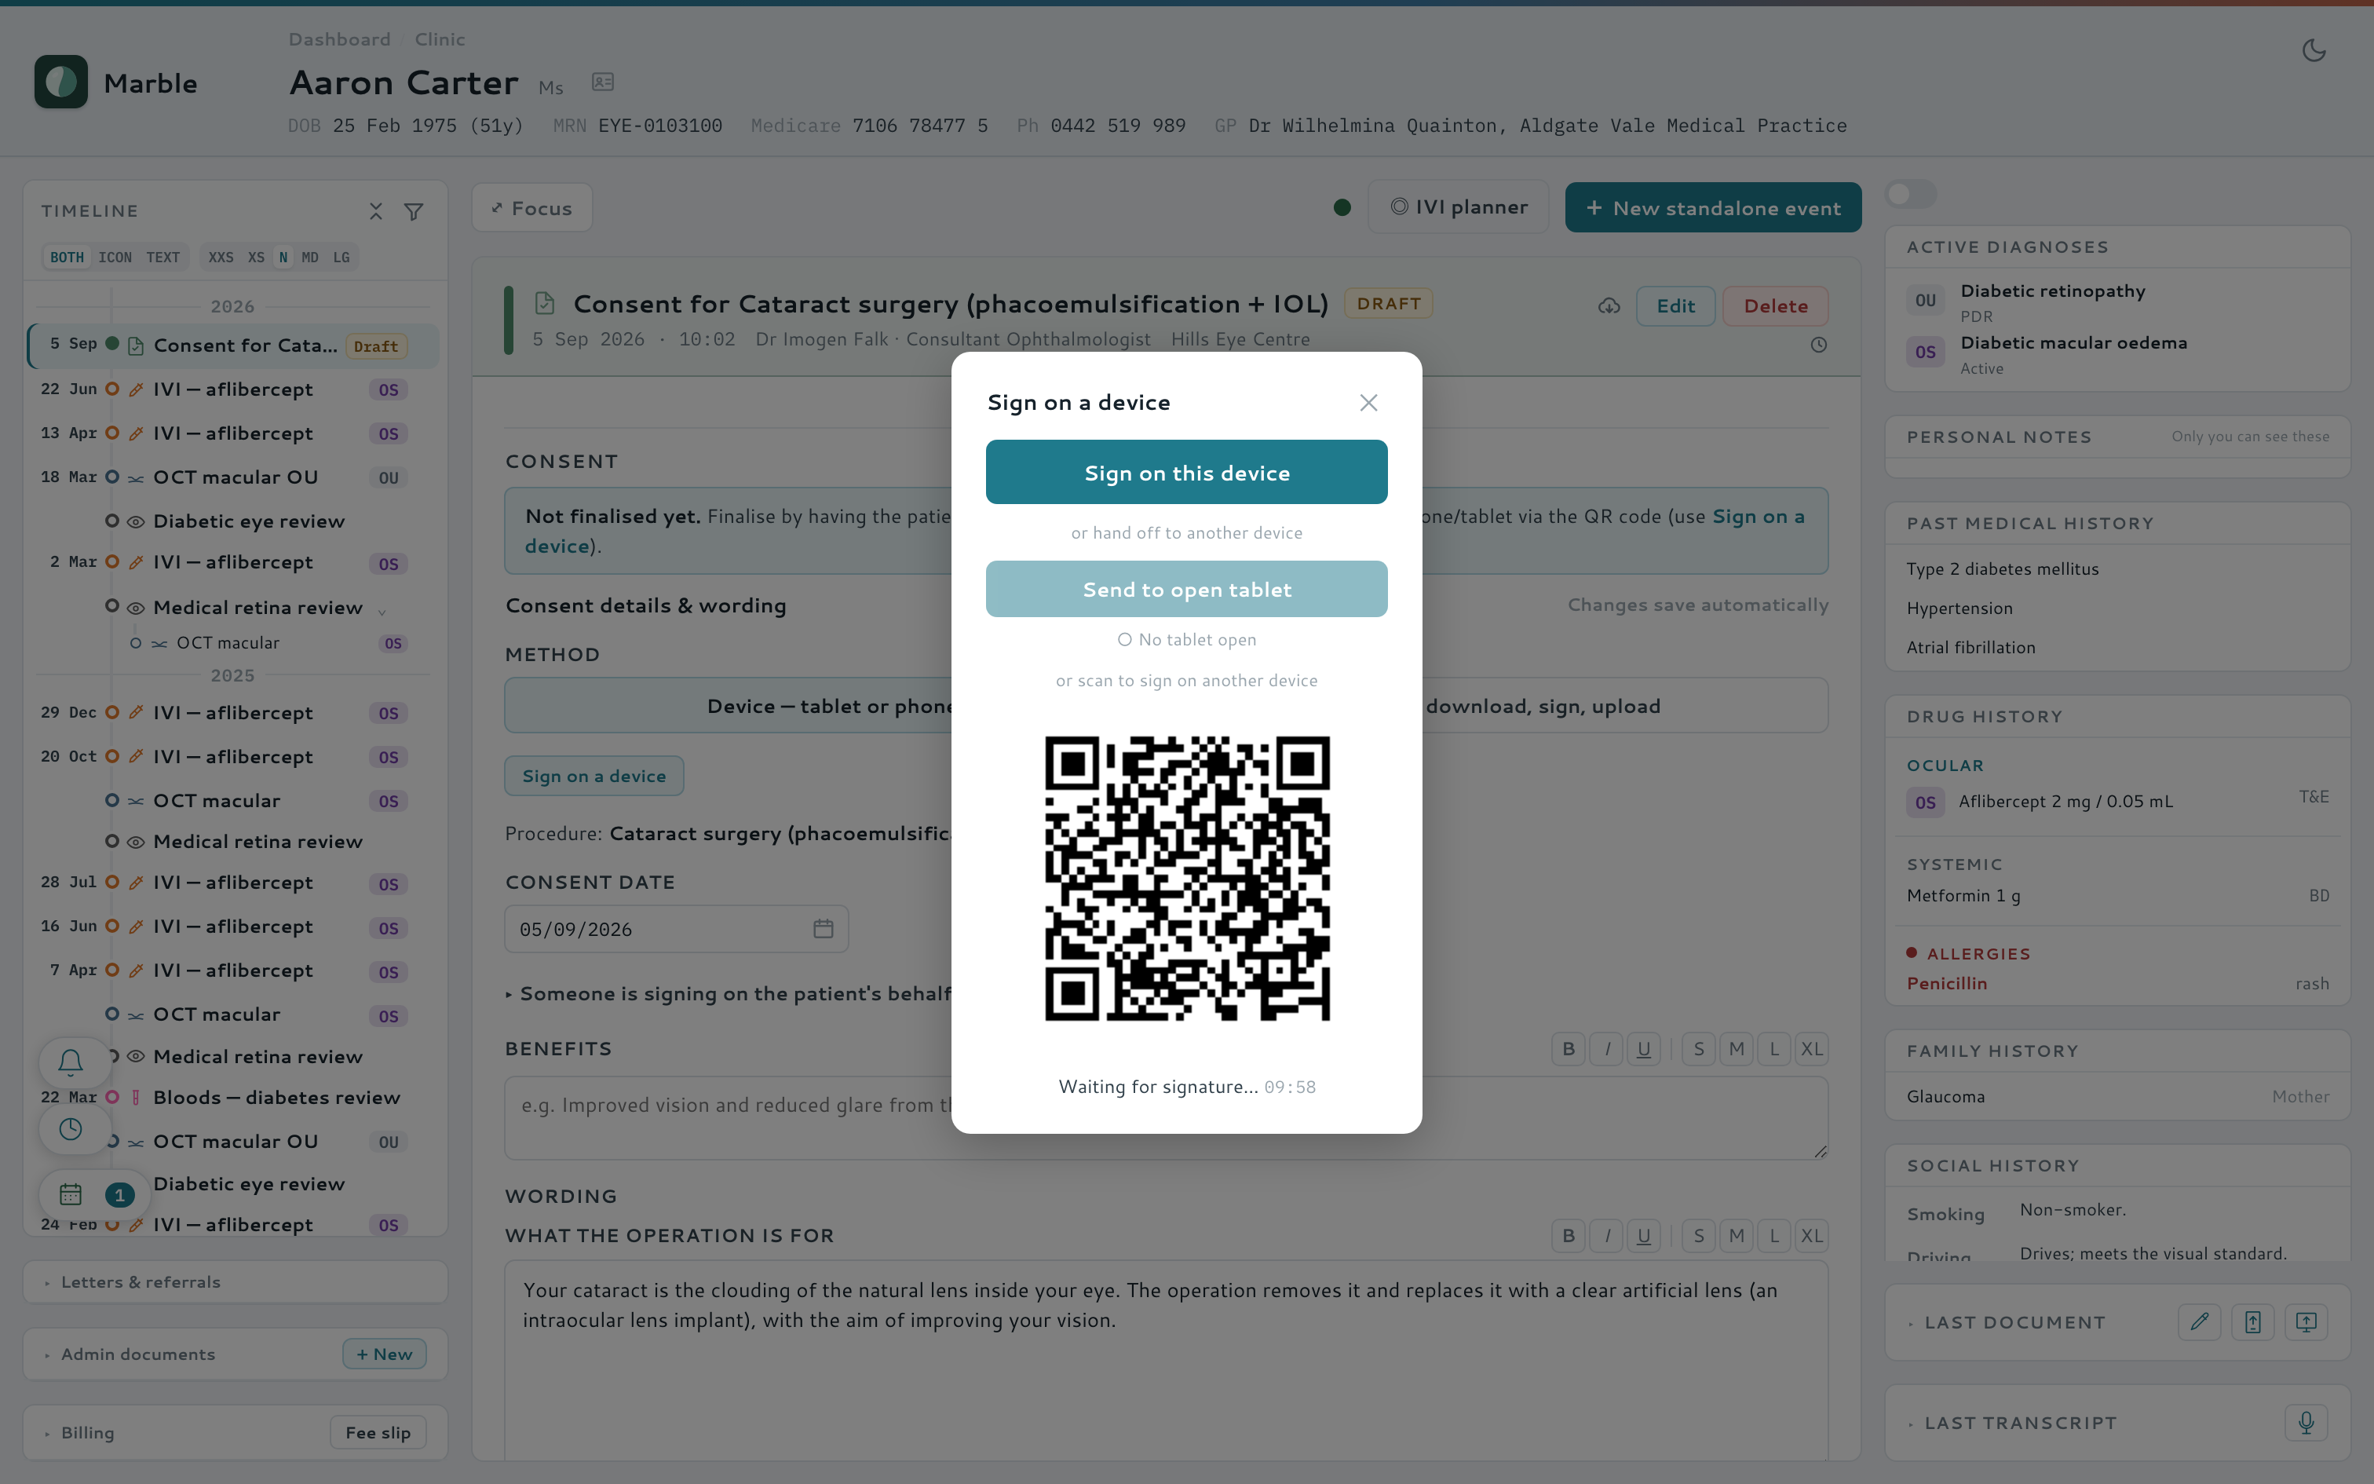
Task: Expand Someone is signing on the patient's behalf
Action: pos(728,993)
